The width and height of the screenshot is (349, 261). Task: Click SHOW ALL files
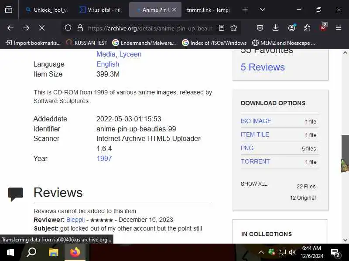pos(254,184)
